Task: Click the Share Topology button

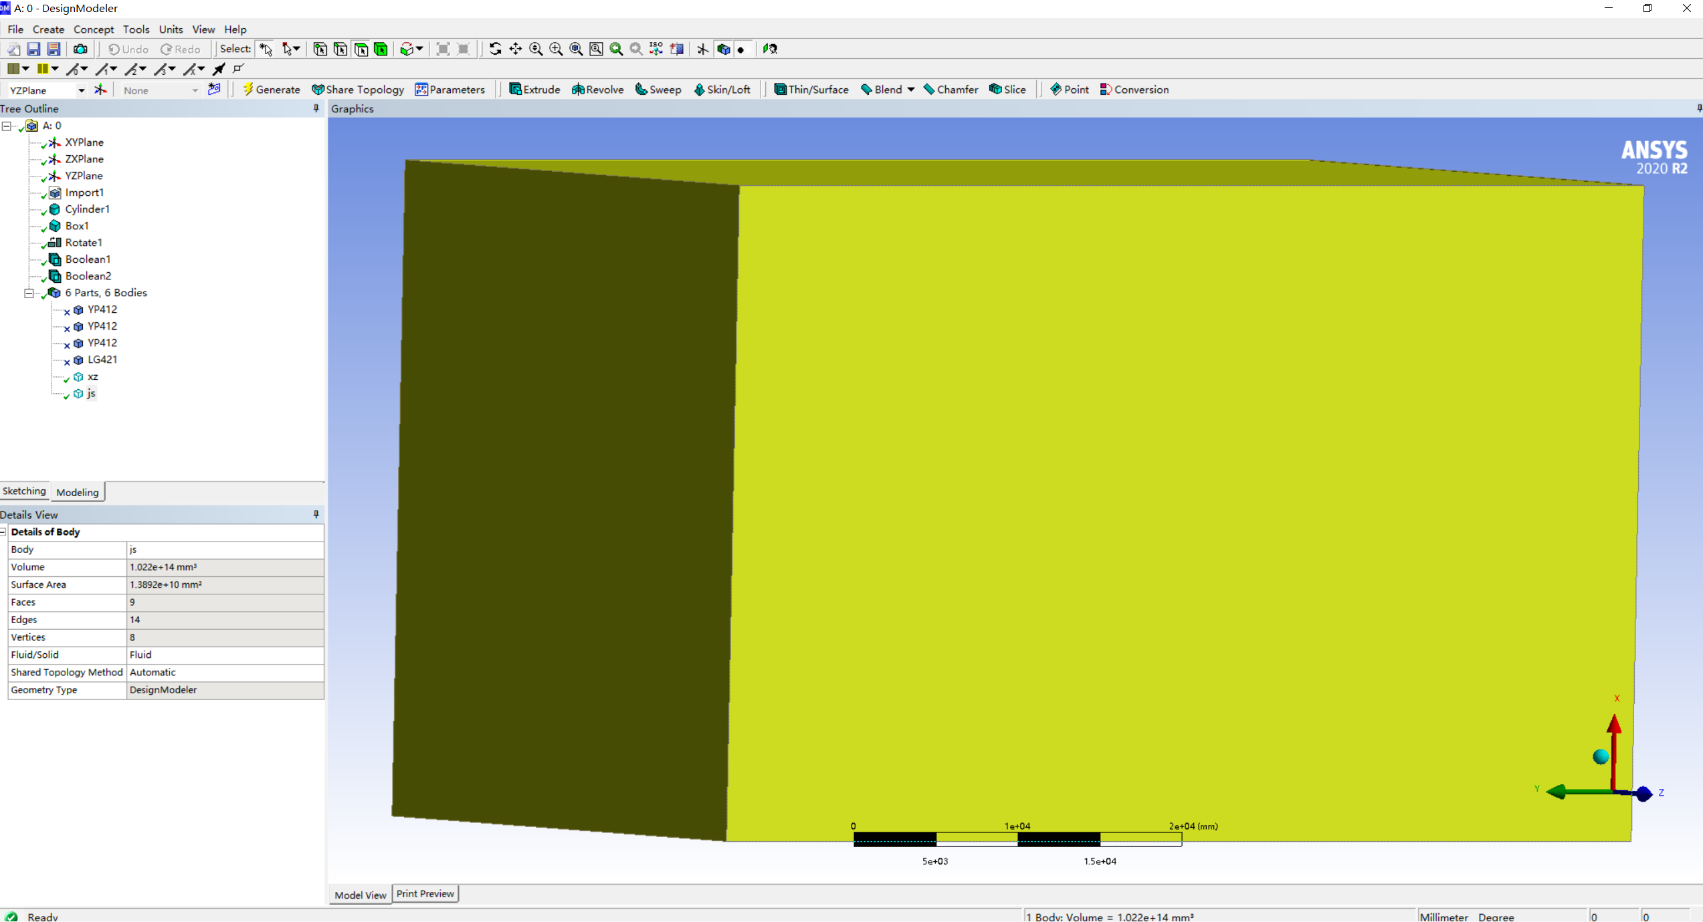Action: 358,90
